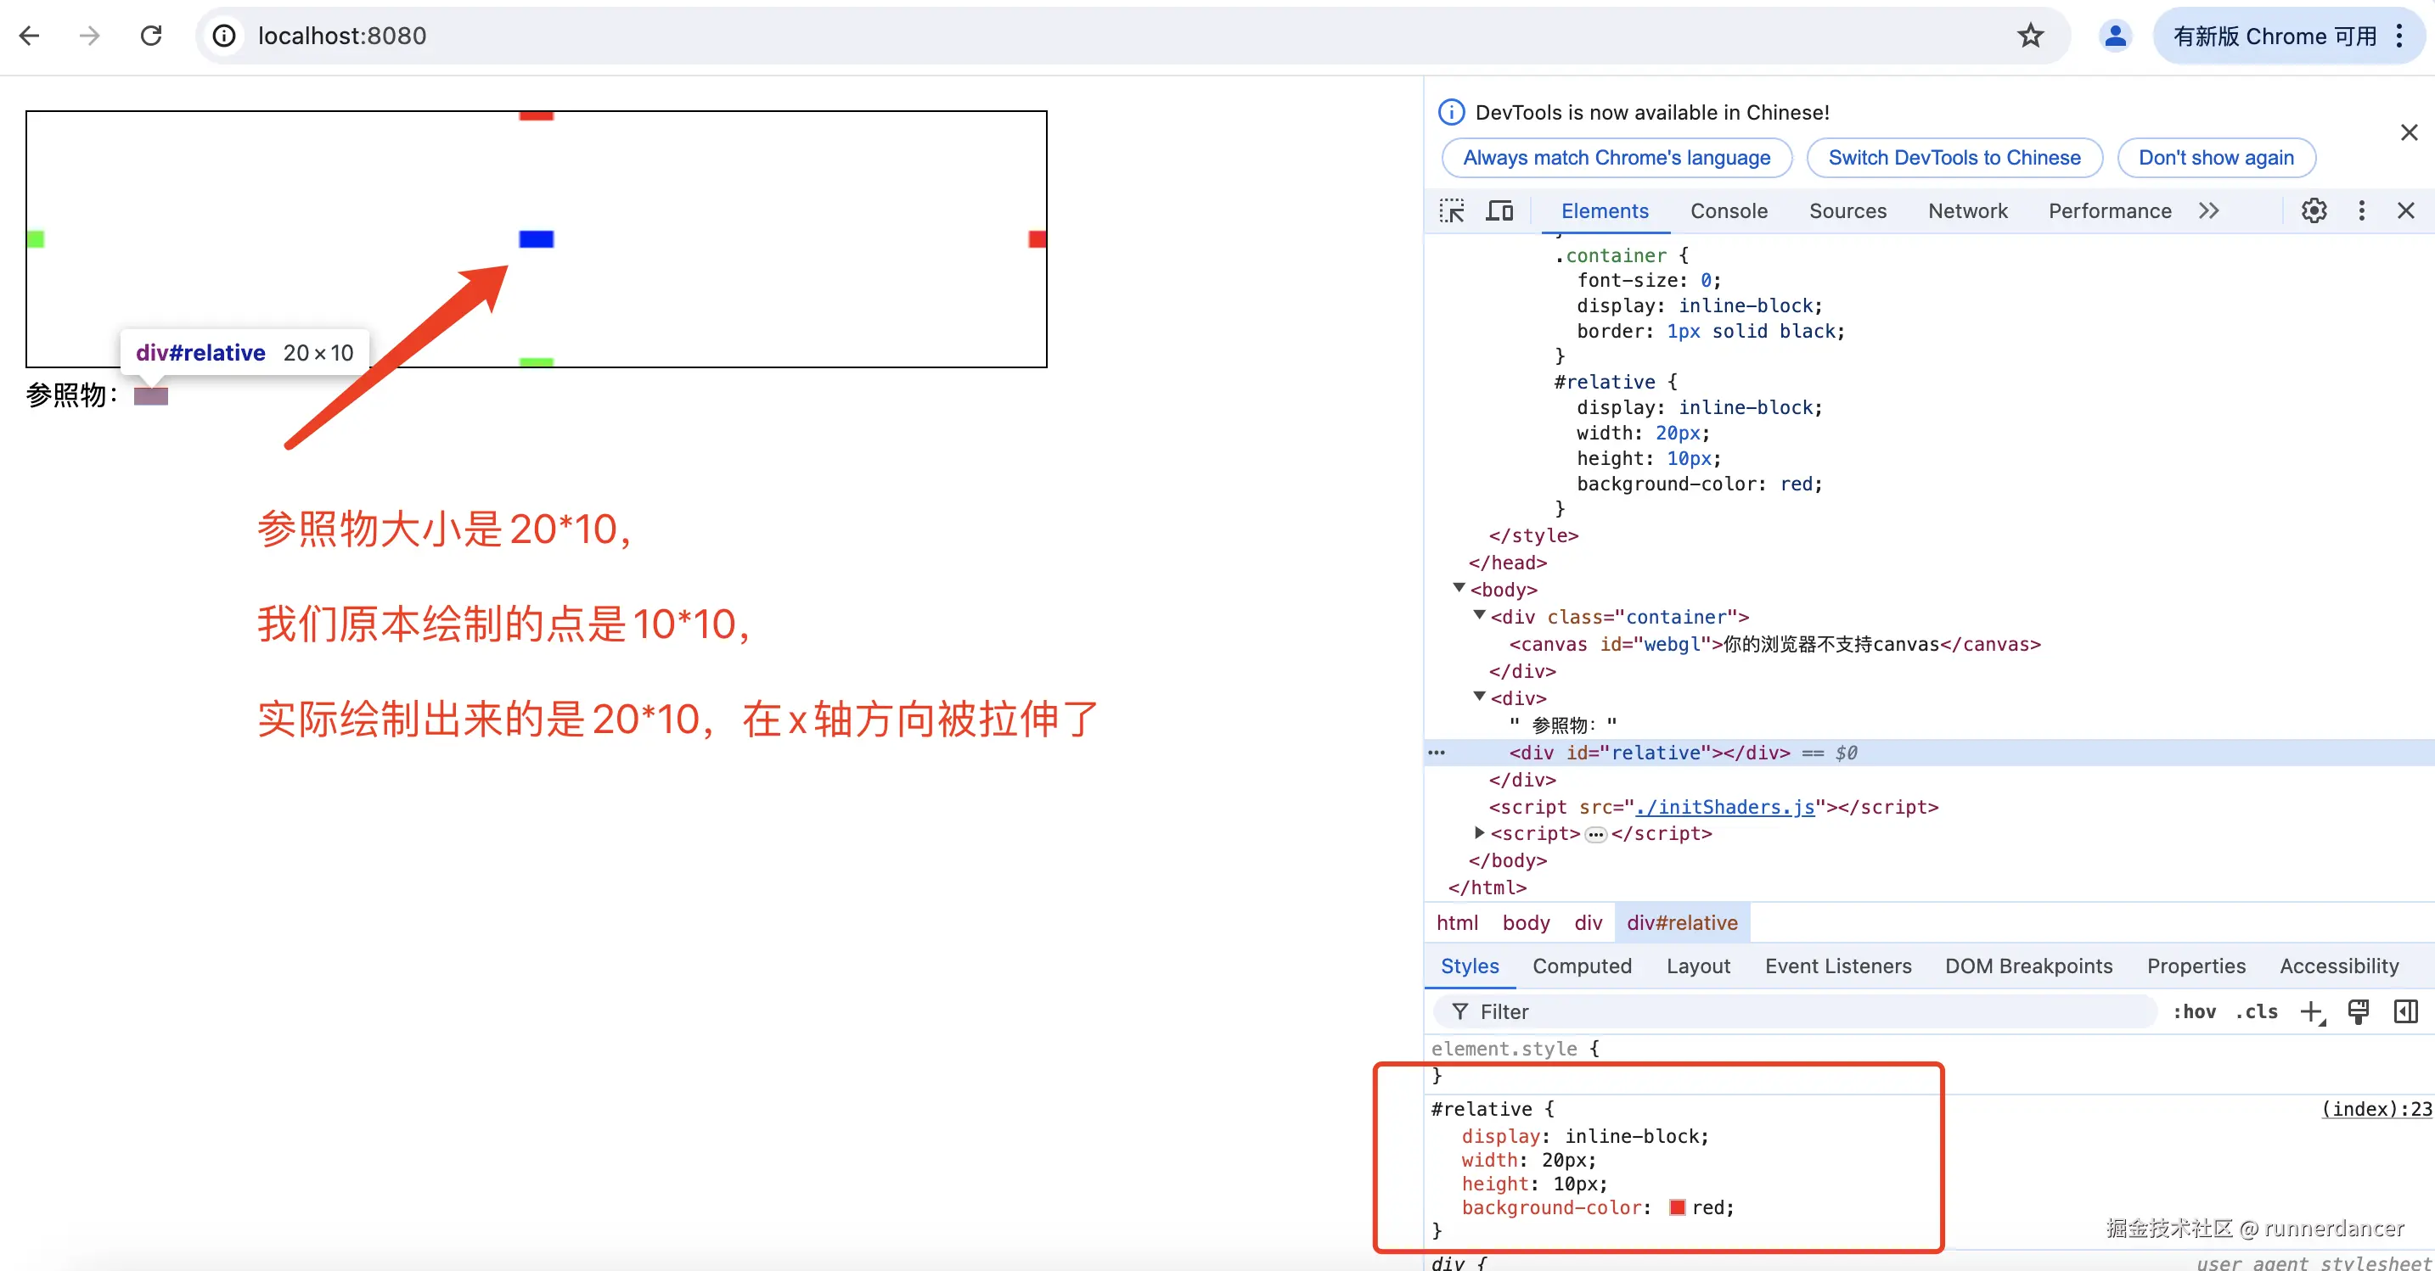Open the Chrome profile avatar icon
Image resolution: width=2435 pixels, height=1271 pixels.
[2115, 36]
